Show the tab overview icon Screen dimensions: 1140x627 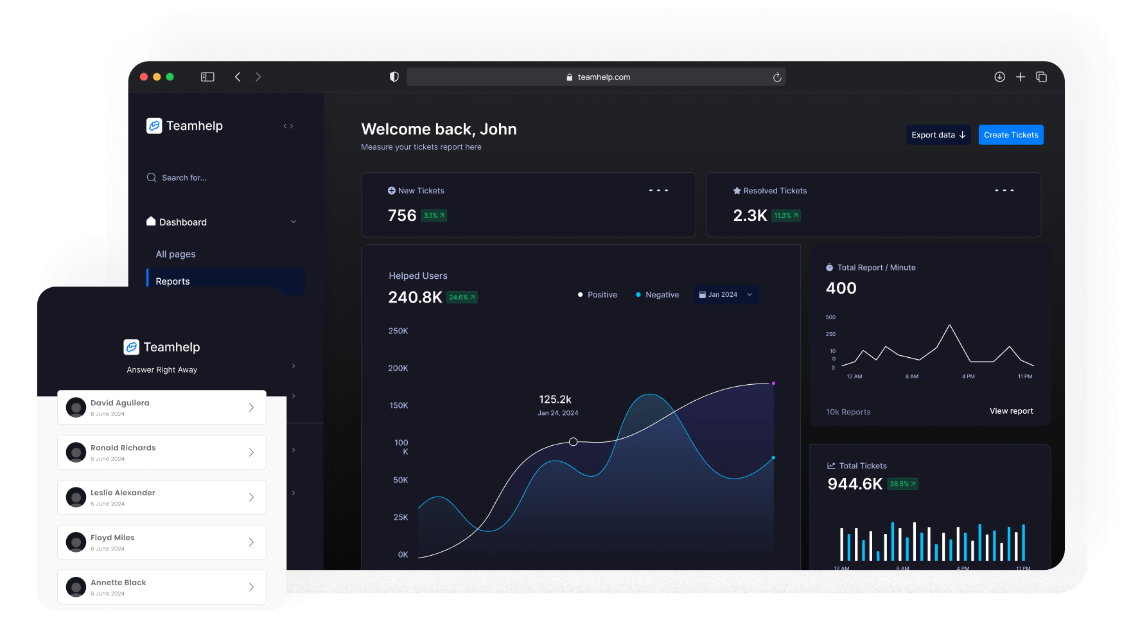click(x=1041, y=77)
